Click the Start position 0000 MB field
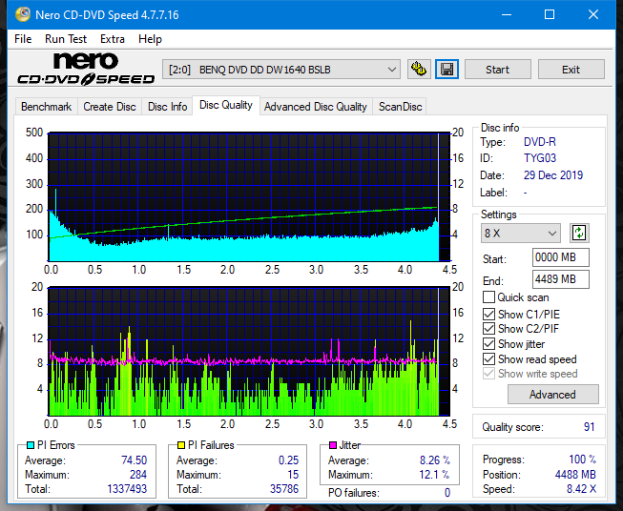 [x=560, y=257]
